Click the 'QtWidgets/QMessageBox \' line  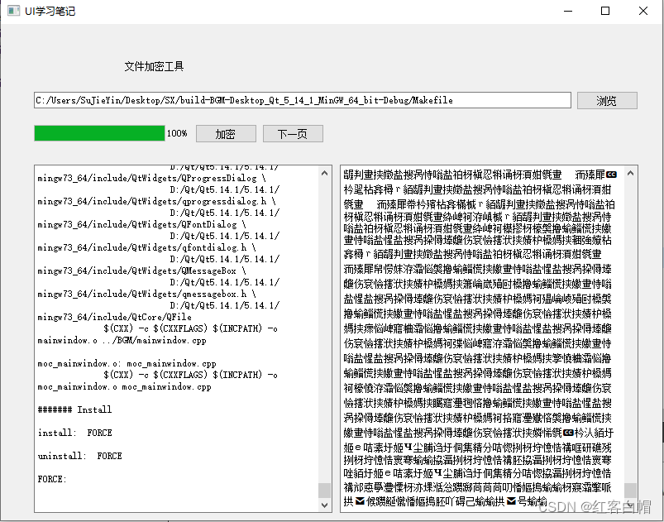click(141, 271)
